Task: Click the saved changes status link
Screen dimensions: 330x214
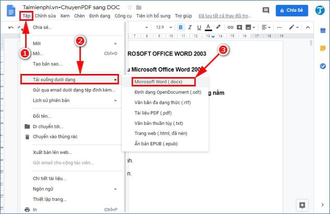Action: pyautogui.click(x=225, y=16)
